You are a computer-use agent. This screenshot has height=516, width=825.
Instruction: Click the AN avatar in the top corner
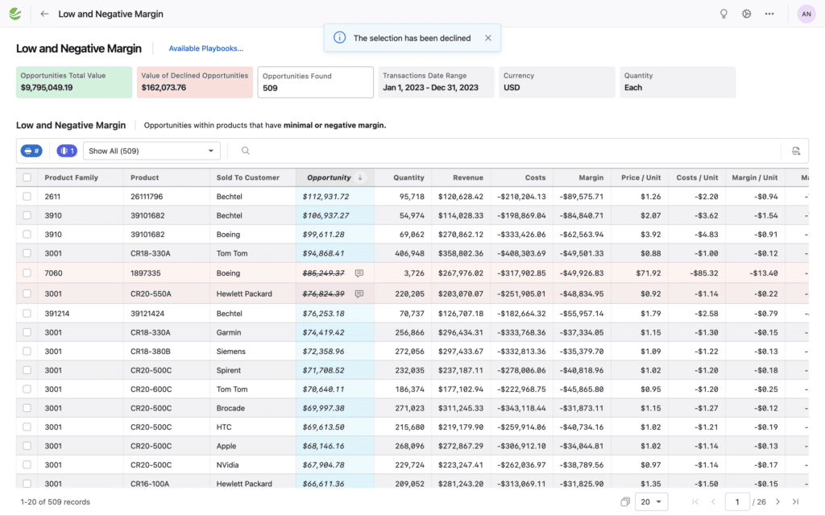click(x=806, y=13)
